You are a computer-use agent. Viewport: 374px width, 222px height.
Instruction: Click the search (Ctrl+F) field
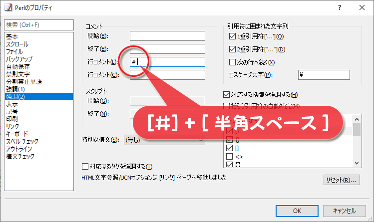point(39,25)
